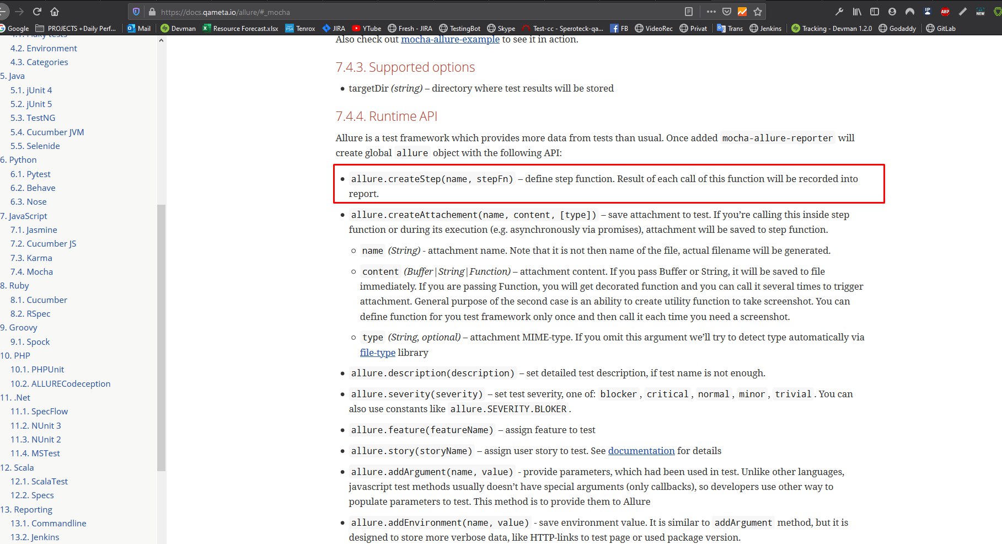Go to sidebar section 10.2. ALLURECodeception

(x=60, y=383)
